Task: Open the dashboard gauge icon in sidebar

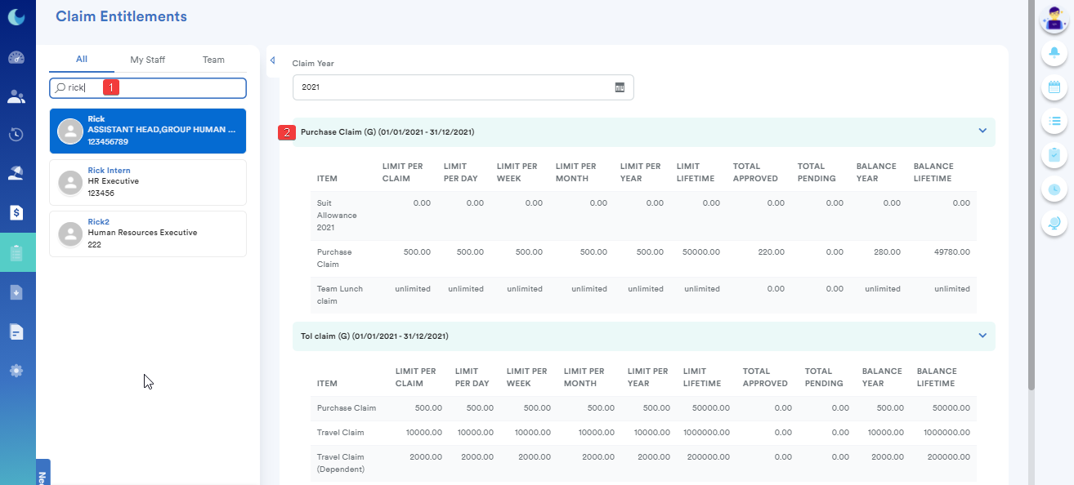Action: tap(16, 58)
